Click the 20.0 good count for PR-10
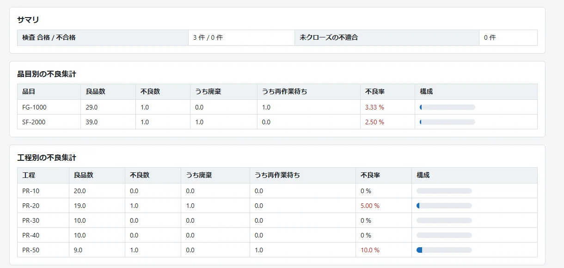 80,191
